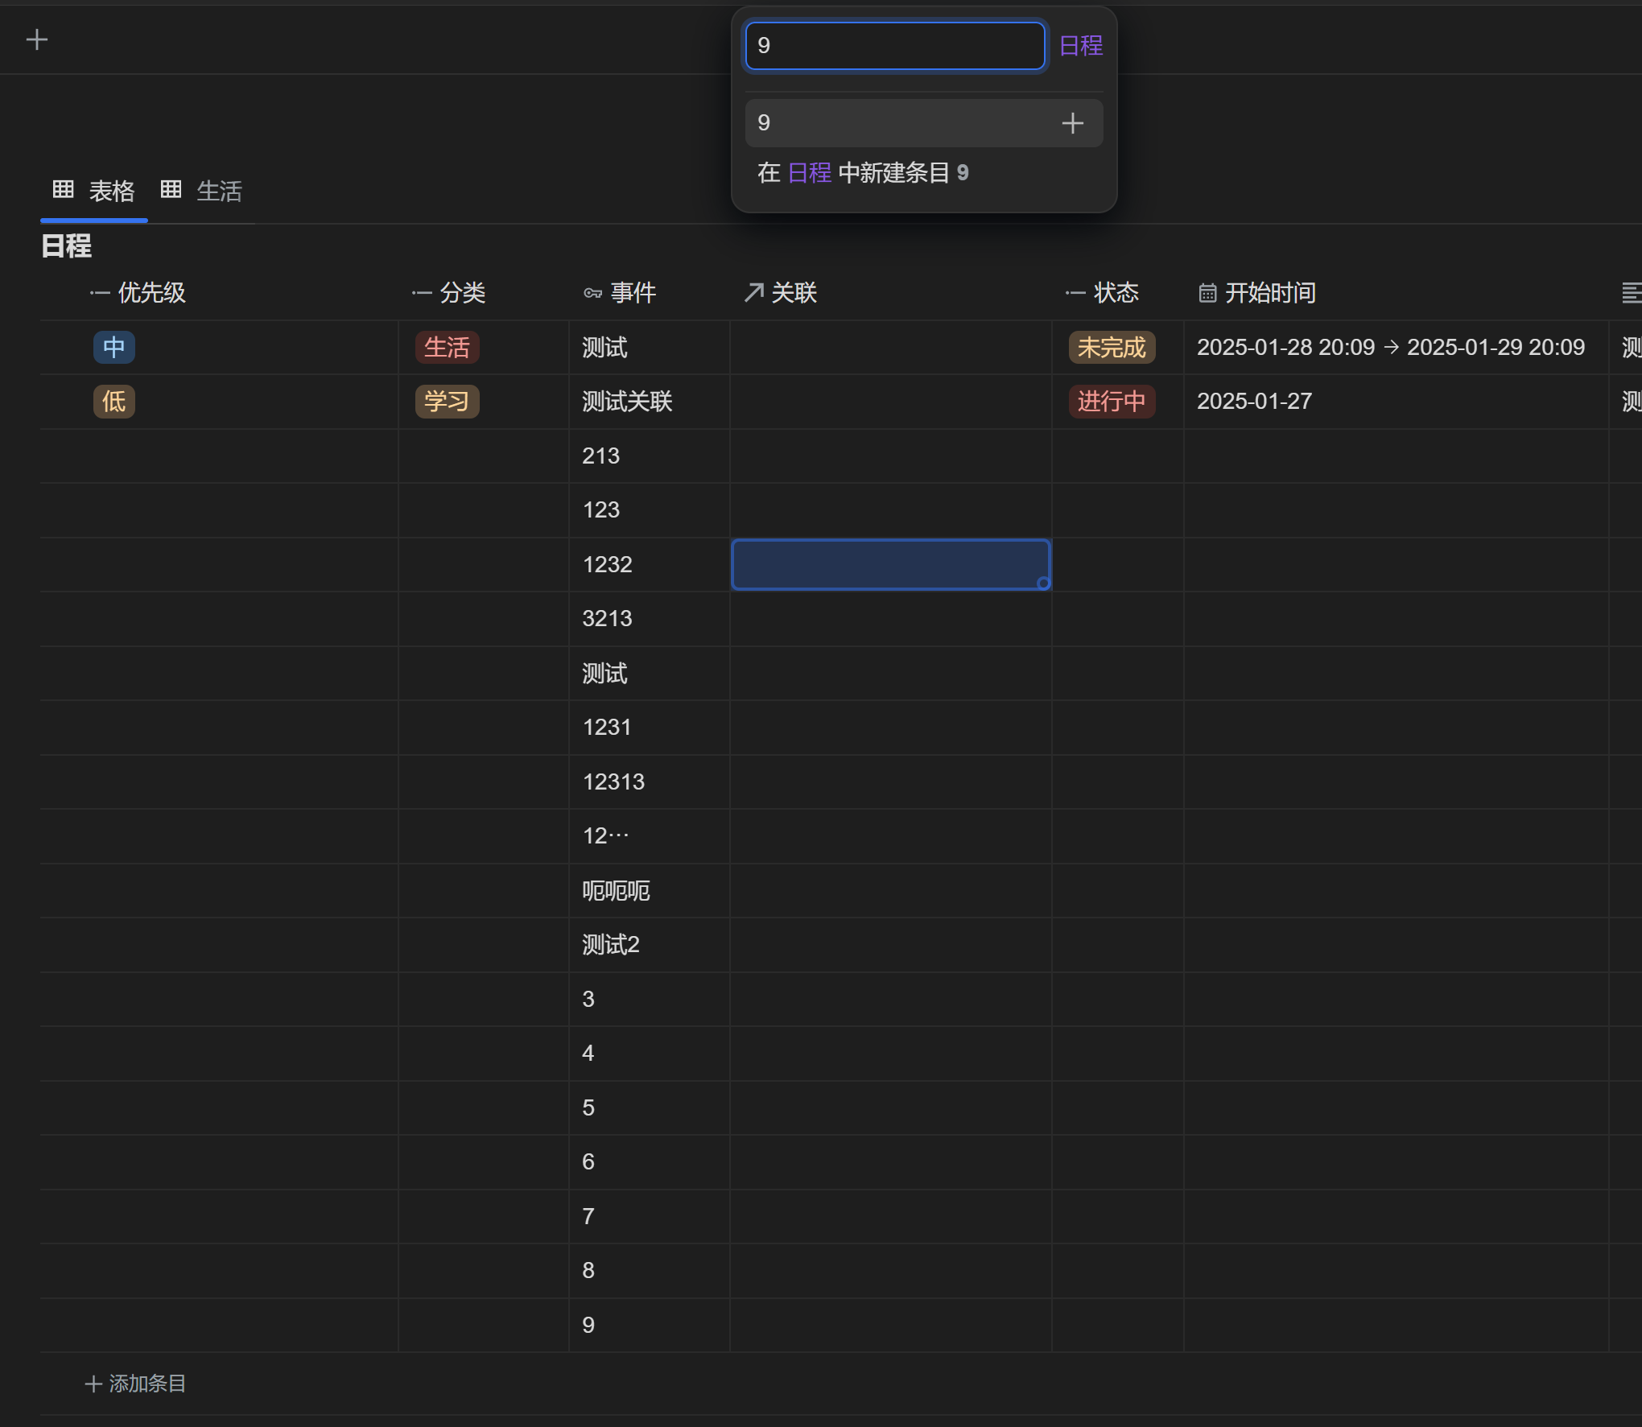Image resolution: width=1642 pixels, height=1427 pixels.
Task: Select the 表格 tab
Action: coord(111,192)
